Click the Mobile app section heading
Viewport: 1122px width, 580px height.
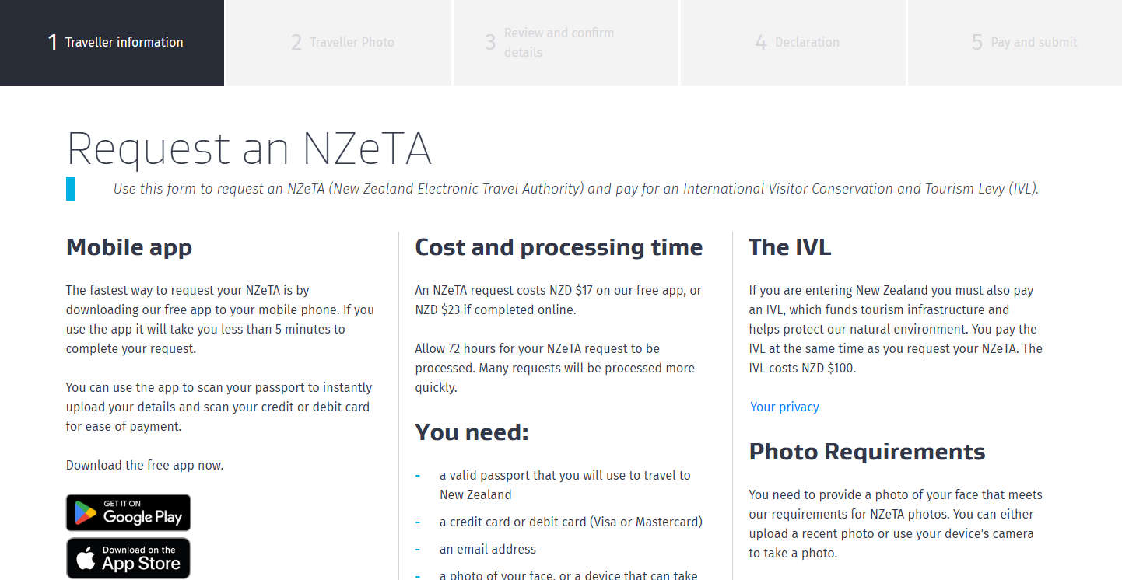click(x=128, y=247)
